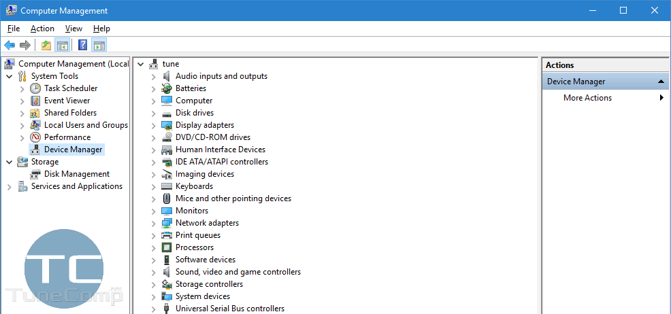Open the Action menu
Viewport: 671px width, 314px height.
(42, 29)
